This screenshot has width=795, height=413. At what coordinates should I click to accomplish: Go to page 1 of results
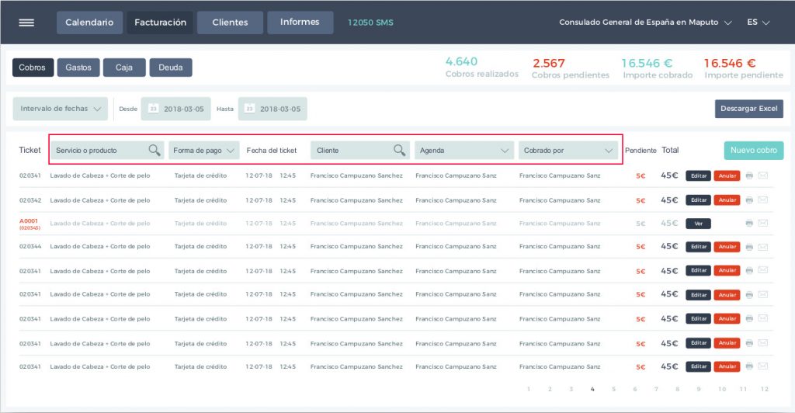click(x=528, y=389)
